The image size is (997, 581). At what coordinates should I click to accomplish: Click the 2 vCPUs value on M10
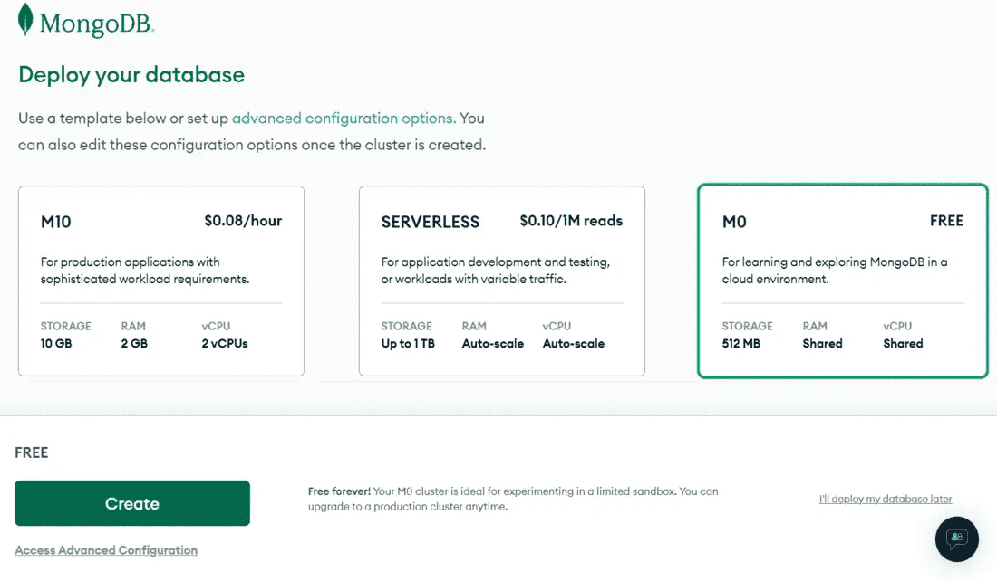(x=225, y=344)
